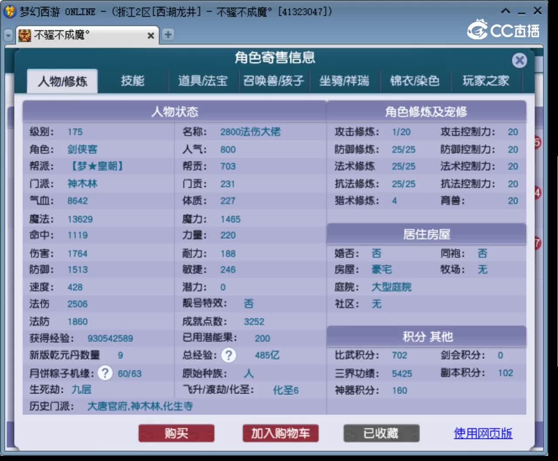The width and height of the screenshot is (558, 461).
Task: Click the 比武积分 value 702
Action: click(x=399, y=355)
